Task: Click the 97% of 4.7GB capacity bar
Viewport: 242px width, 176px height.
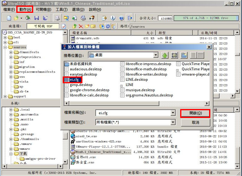Action: pos(206,18)
